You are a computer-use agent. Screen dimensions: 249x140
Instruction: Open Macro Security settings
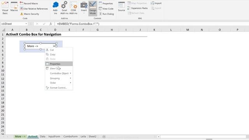pos(30,14)
